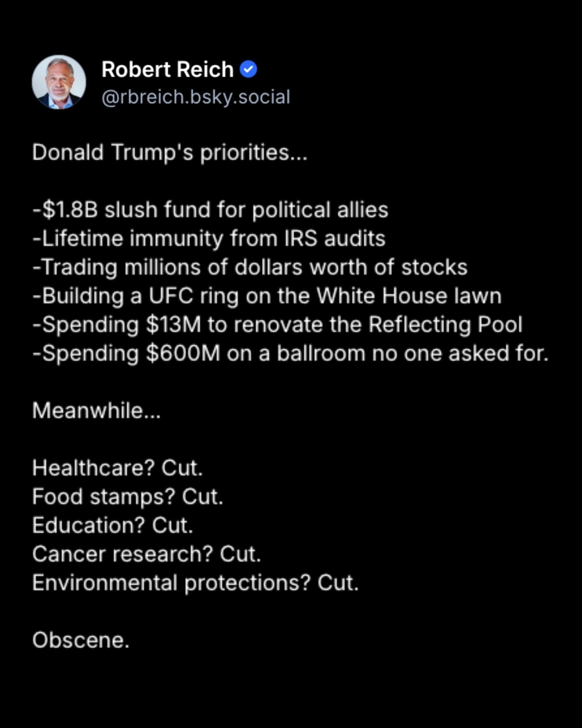Click the word "Meanwhile..."
The height and width of the screenshot is (728, 582).
tap(96, 411)
